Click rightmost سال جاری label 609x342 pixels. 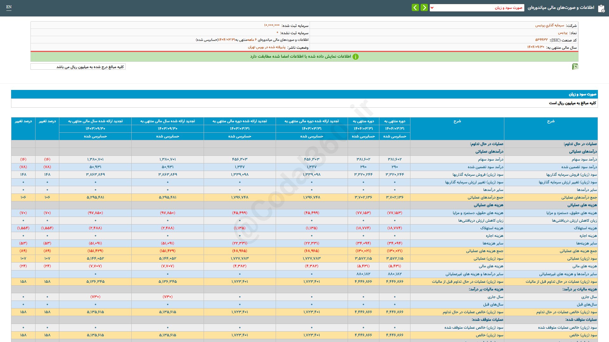pyautogui.click(x=589, y=297)
